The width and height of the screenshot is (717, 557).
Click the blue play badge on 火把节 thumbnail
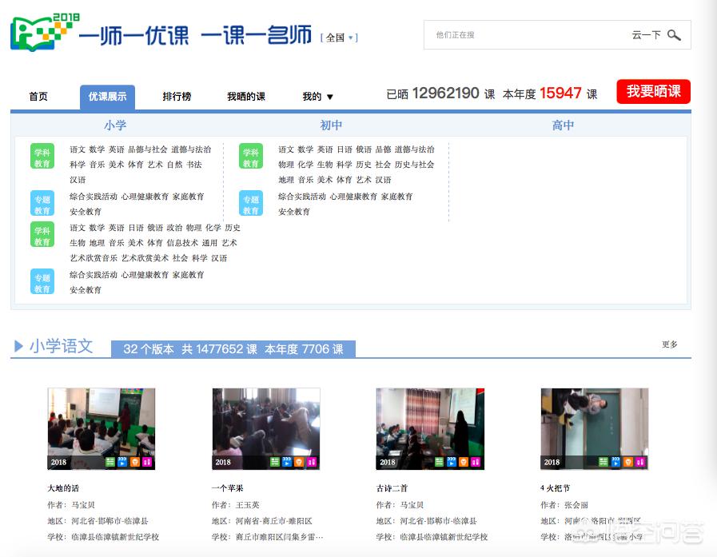pos(616,461)
